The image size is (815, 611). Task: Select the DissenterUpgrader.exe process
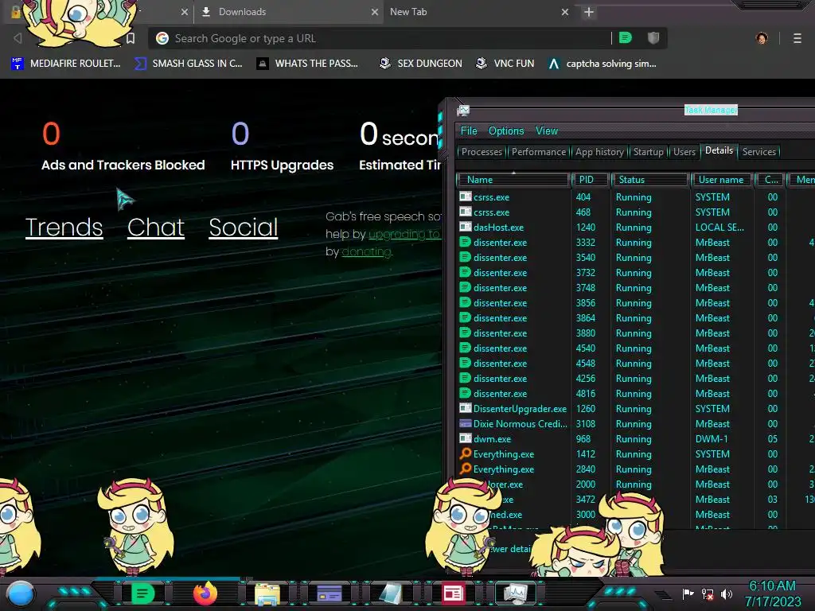(635, 408)
